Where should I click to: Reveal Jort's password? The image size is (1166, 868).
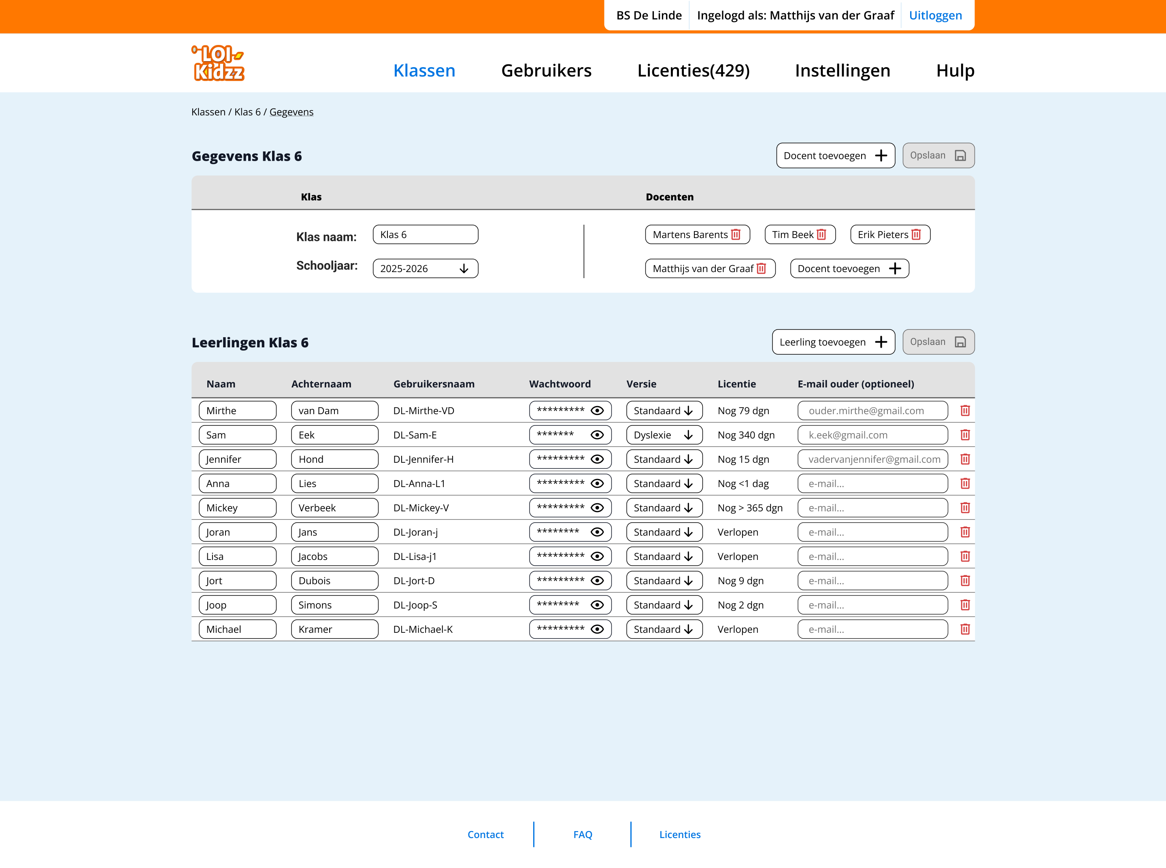coord(597,581)
